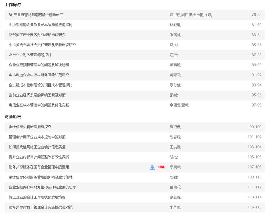
Task: Select author 罗付建
Action: (x=175, y=85)
